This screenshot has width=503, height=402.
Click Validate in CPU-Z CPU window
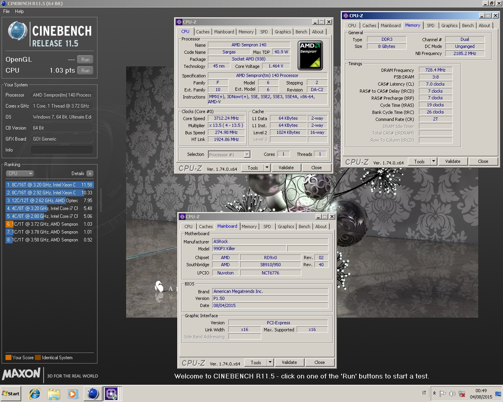click(286, 168)
